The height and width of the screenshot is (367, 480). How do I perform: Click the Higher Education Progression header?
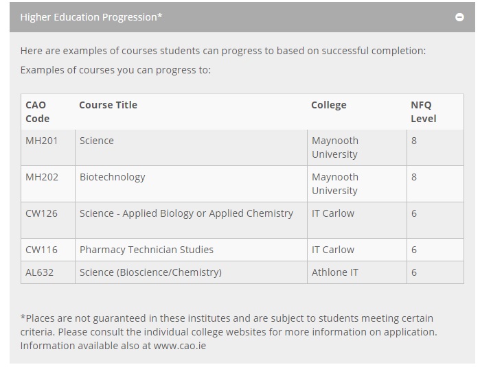click(242, 17)
